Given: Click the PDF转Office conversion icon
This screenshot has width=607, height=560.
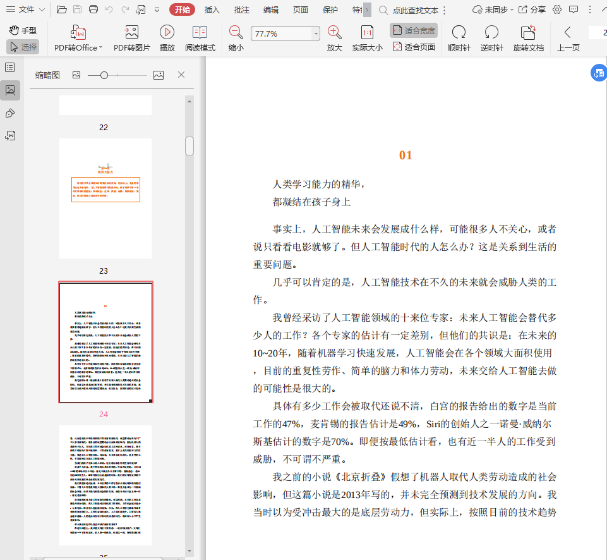Looking at the screenshot, I should click(78, 32).
